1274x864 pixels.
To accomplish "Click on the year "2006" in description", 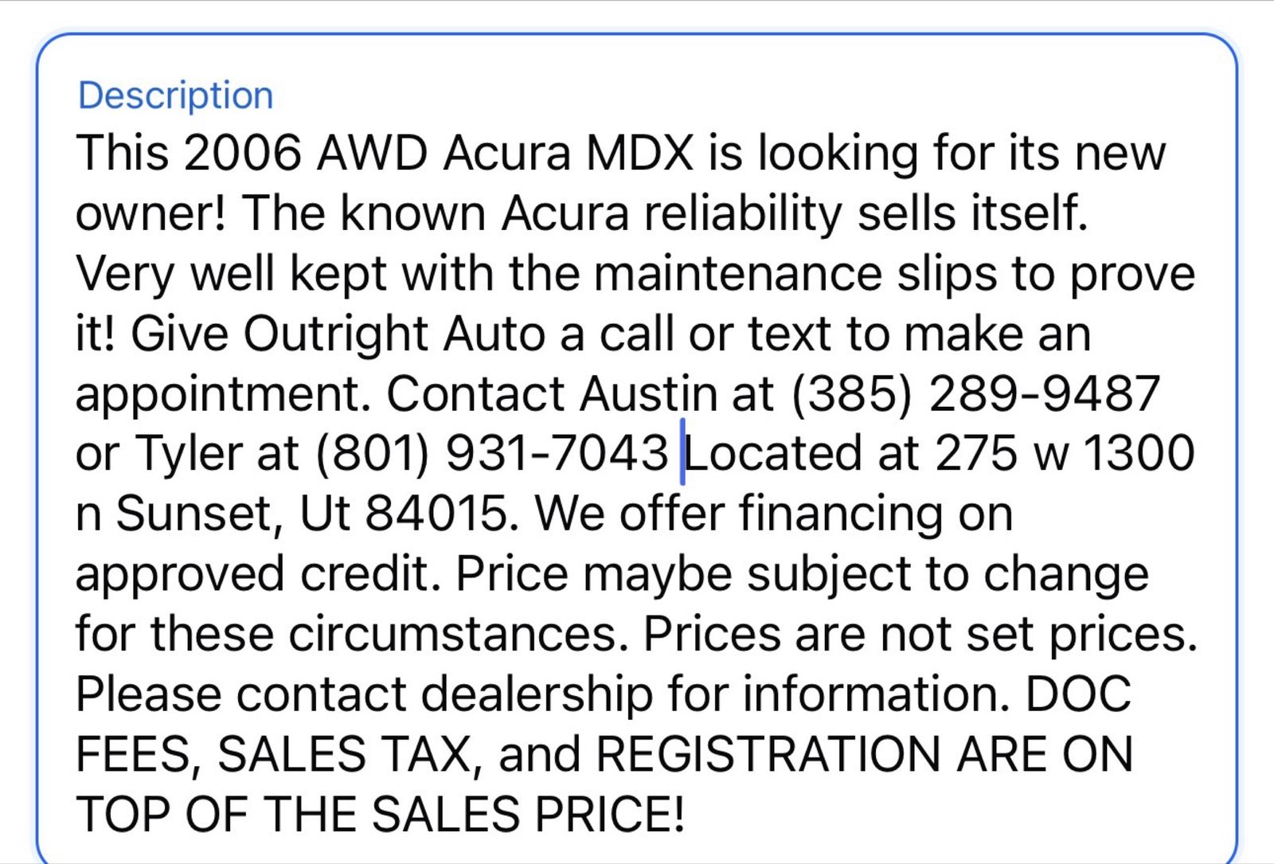I will point(242,153).
